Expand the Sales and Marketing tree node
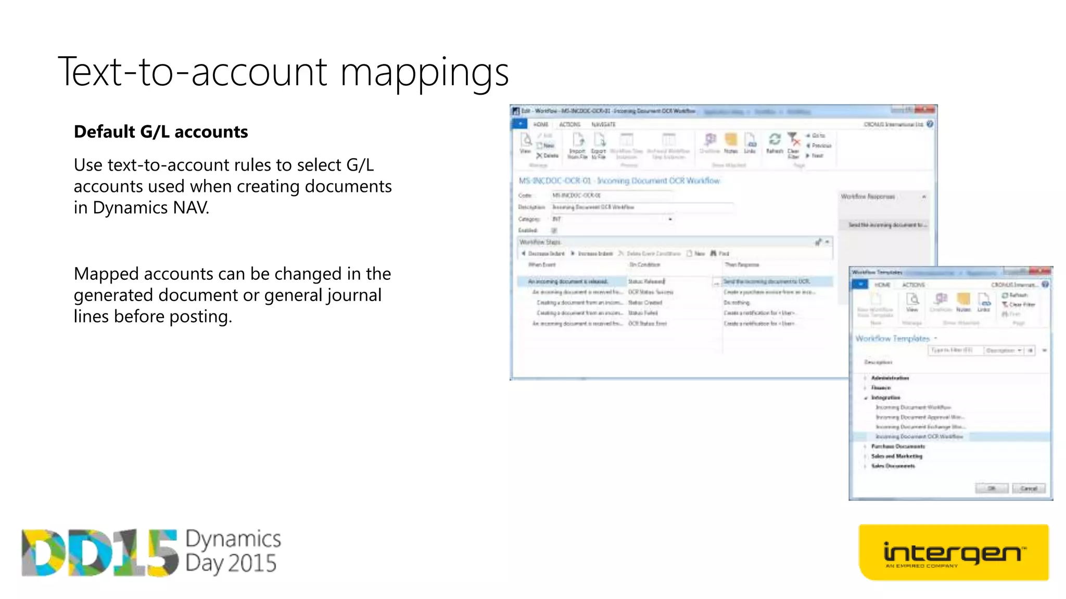 pyautogui.click(x=866, y=457)
